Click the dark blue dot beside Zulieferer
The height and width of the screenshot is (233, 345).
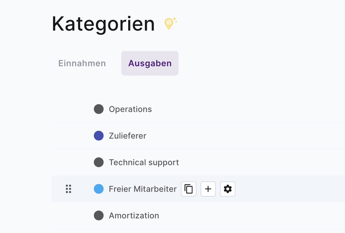[99, 136]
